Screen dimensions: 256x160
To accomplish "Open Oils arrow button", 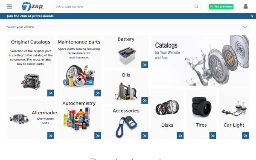I will click(x=145, y=100).
